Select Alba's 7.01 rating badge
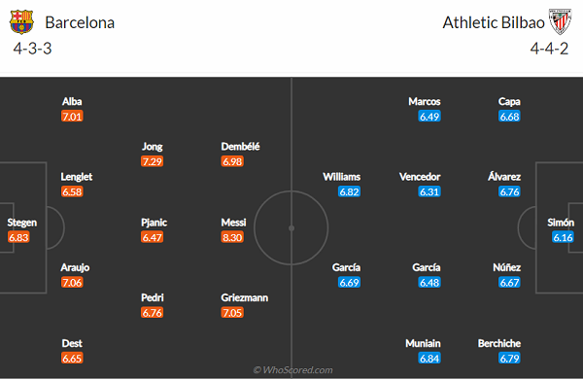The width and height of the screenshot is (583, 379). click(x=72, y=117)
